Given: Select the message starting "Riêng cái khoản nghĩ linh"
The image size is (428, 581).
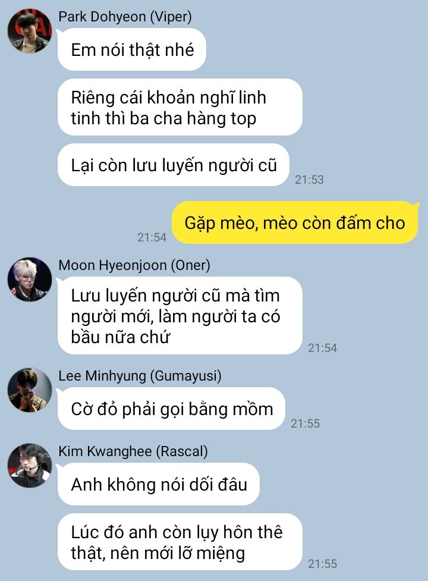Looking at the screenshot, I should click(180, 108).
